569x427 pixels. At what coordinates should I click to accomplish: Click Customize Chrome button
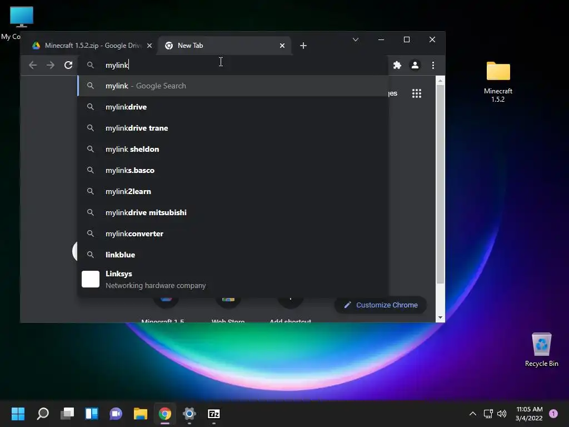(380, 305)
